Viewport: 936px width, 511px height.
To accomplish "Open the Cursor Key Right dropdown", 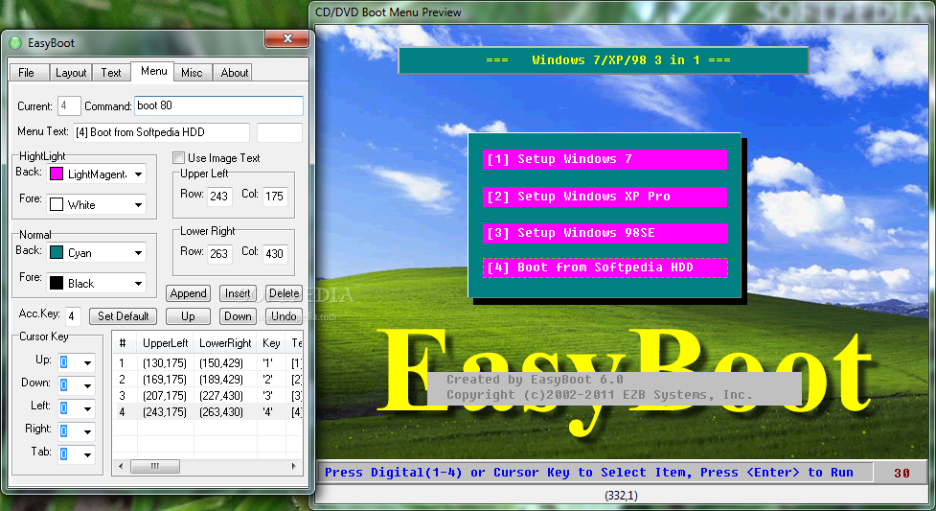I will [87, 431].
